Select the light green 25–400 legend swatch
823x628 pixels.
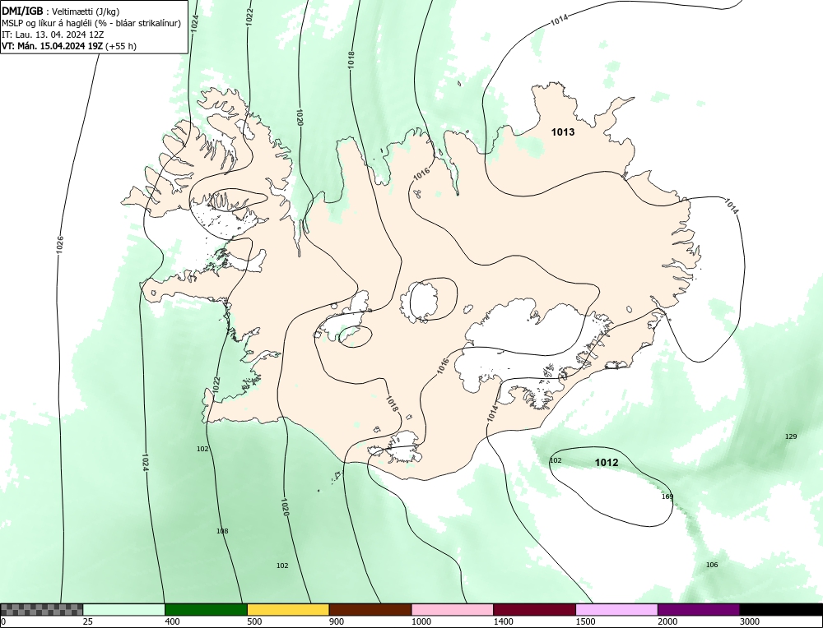(x=124, y=609)
